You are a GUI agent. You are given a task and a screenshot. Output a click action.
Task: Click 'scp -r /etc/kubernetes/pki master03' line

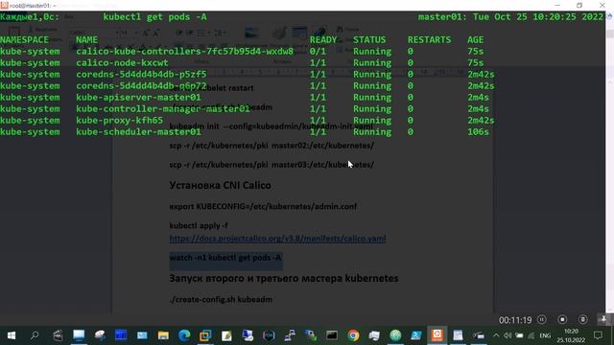272,164
